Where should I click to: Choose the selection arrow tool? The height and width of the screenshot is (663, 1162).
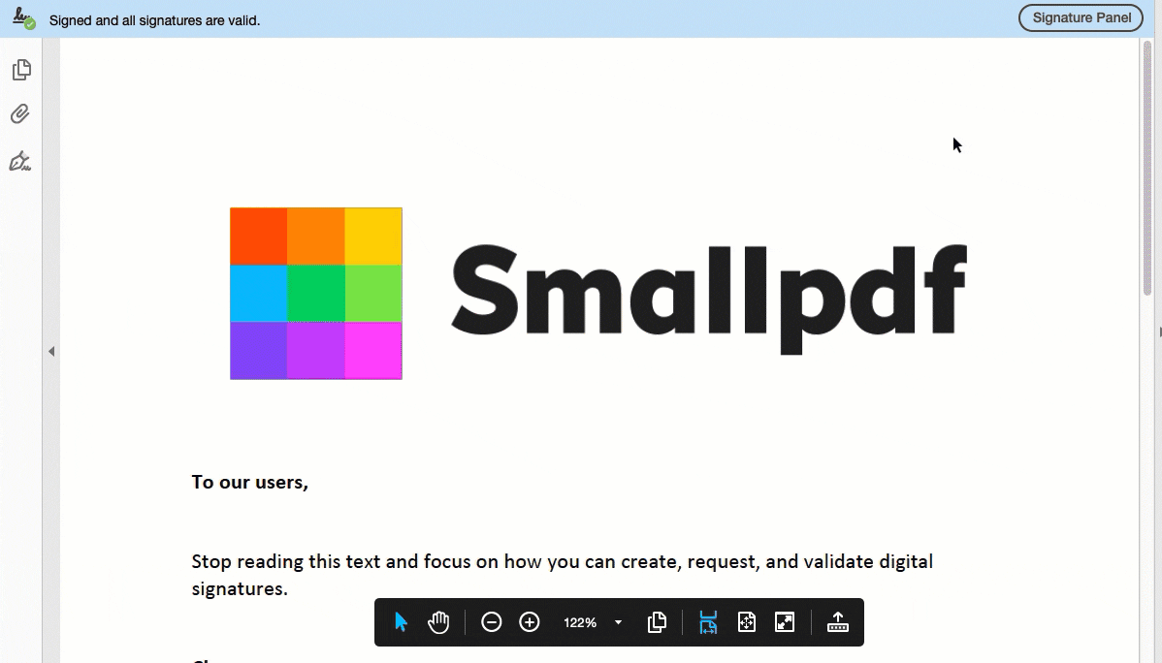[x=401, y=622]
